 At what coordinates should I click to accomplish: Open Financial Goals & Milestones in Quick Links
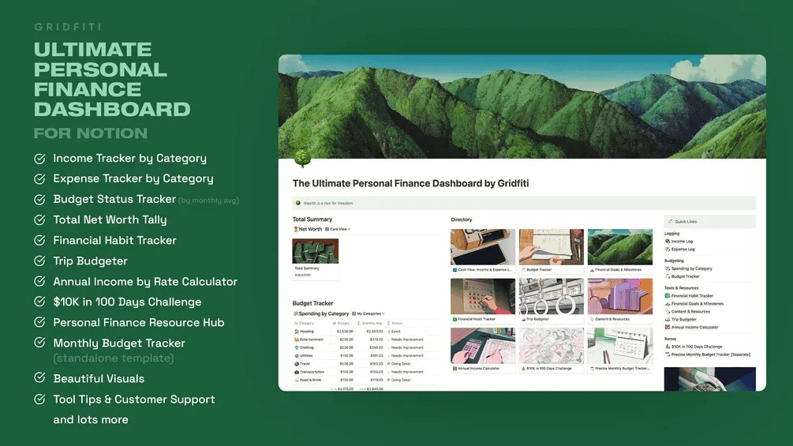click(694, 304)
